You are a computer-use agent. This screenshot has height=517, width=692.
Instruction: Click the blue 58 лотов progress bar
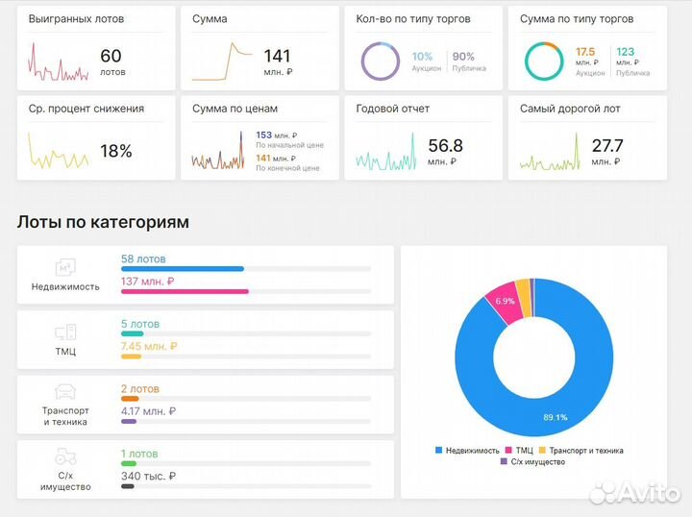pos(183,269)
